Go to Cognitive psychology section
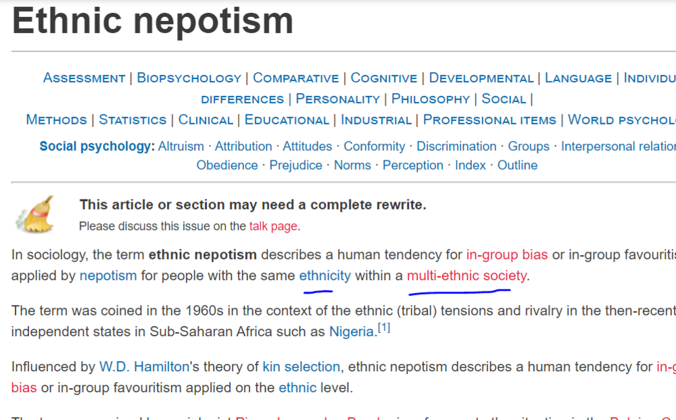 click(x=383, y=78)
